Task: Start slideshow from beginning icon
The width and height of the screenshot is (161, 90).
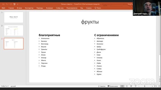Action: (x=14, y=4)
